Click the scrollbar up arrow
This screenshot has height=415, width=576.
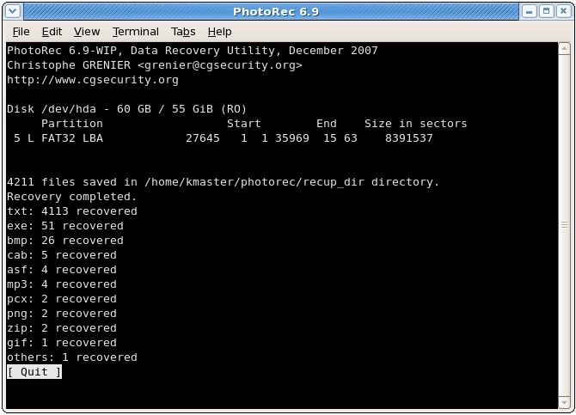564,49
